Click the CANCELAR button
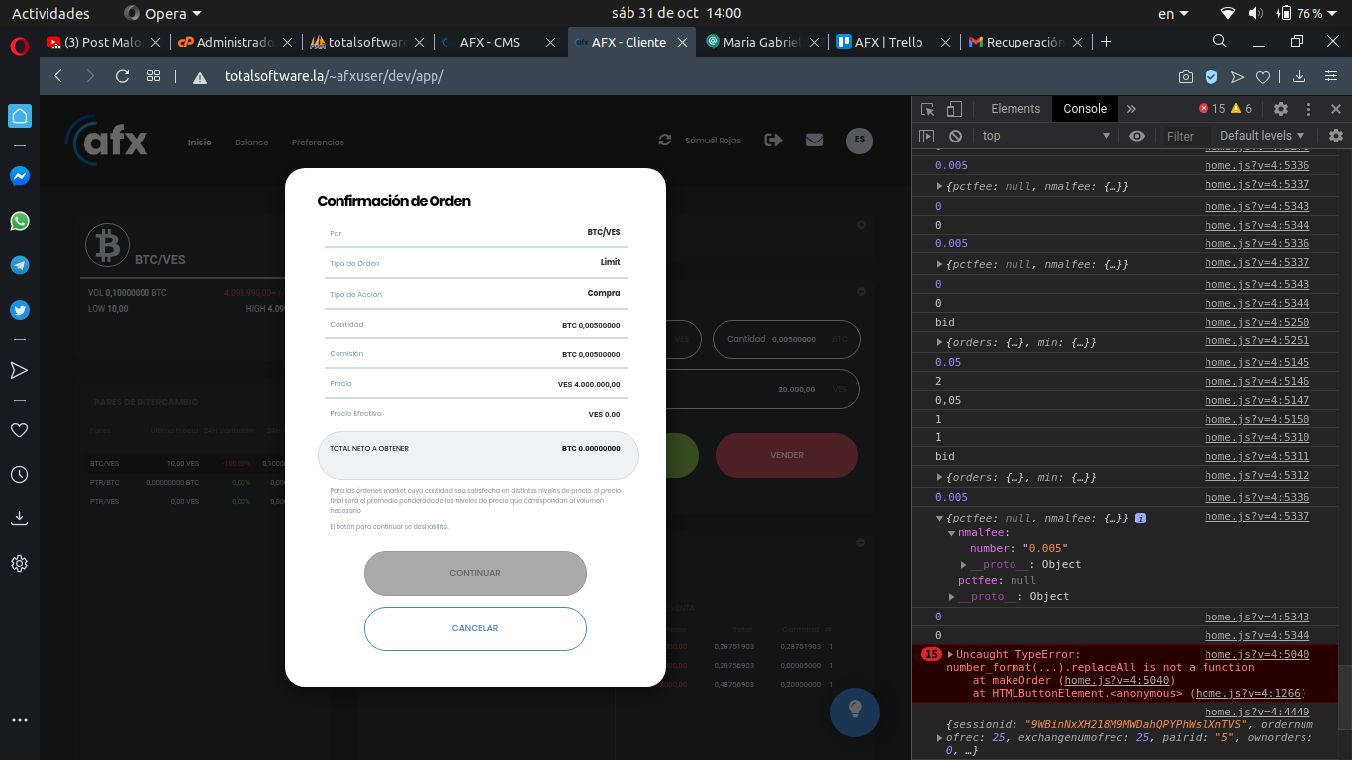The height and width of the screenshot is (760, 1352). coord(475,628)
